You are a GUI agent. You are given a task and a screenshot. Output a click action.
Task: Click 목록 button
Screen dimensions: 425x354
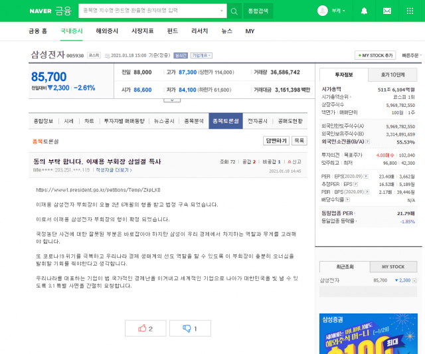[x=299, y=141]
